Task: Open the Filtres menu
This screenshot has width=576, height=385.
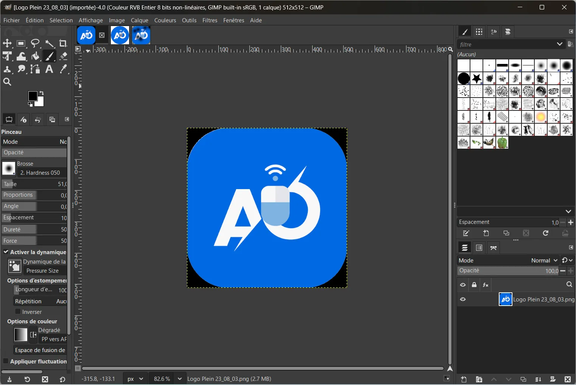Action: [210, 20]
